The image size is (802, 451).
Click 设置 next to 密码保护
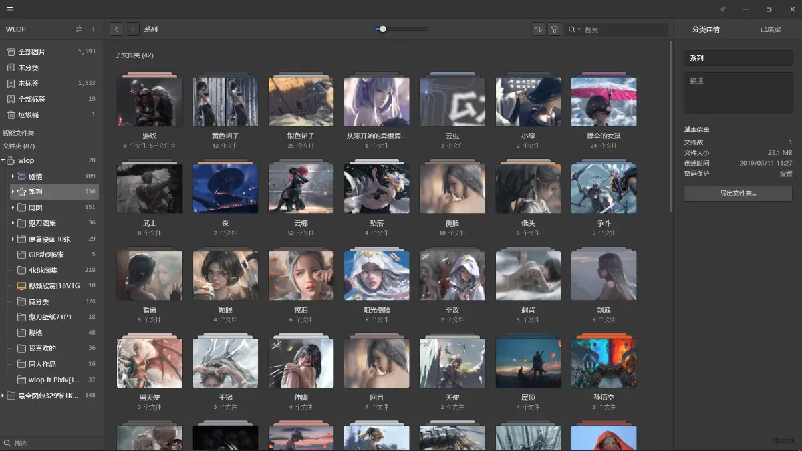click(786, 174)
